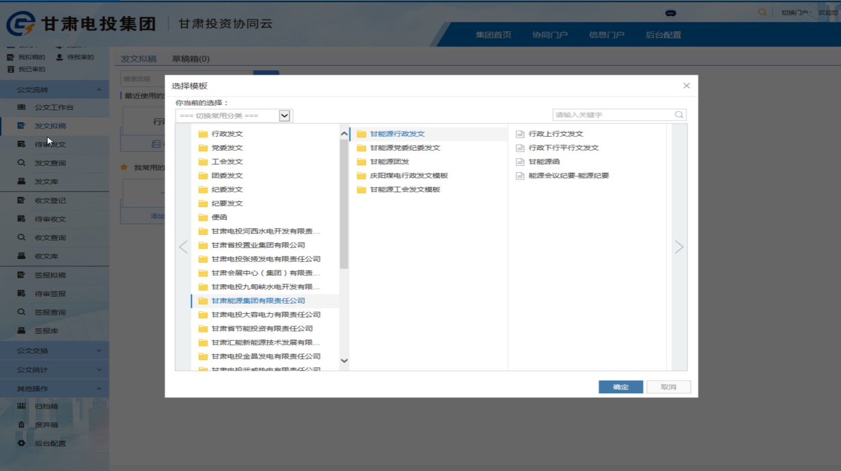Click the 搜索流程 input field
841x471 pixels.
[187, 79]
